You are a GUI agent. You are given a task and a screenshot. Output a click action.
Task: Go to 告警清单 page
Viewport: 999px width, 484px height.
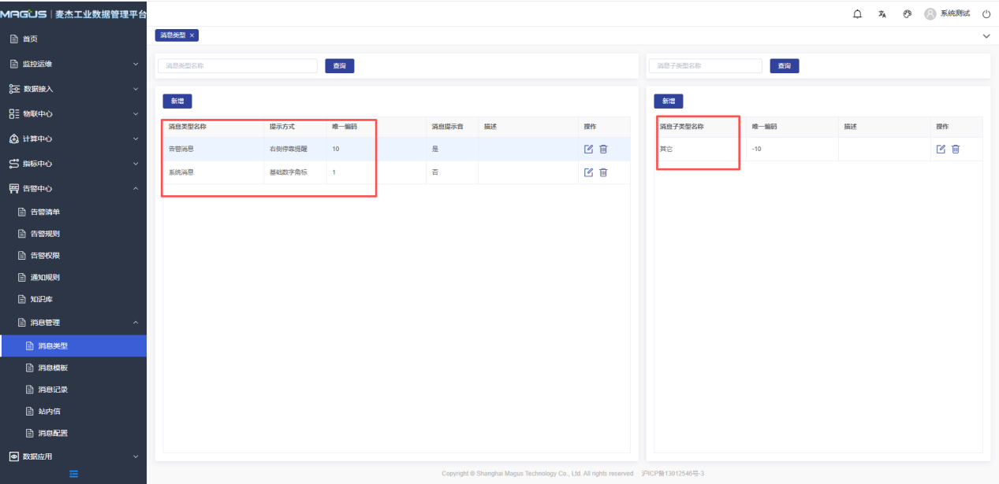point(45,212)
